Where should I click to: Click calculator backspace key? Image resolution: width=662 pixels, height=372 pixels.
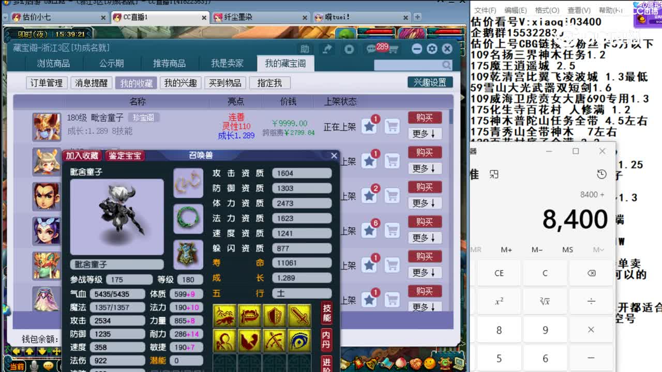[591, 273]
